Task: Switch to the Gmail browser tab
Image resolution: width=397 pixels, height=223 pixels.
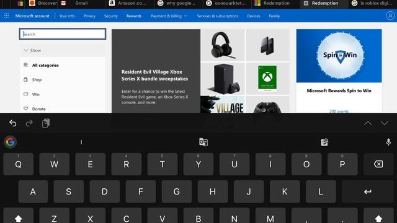Action: coord(81,3)
